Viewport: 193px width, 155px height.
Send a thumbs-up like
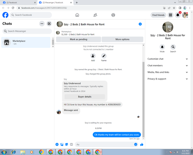pos(142,145)
